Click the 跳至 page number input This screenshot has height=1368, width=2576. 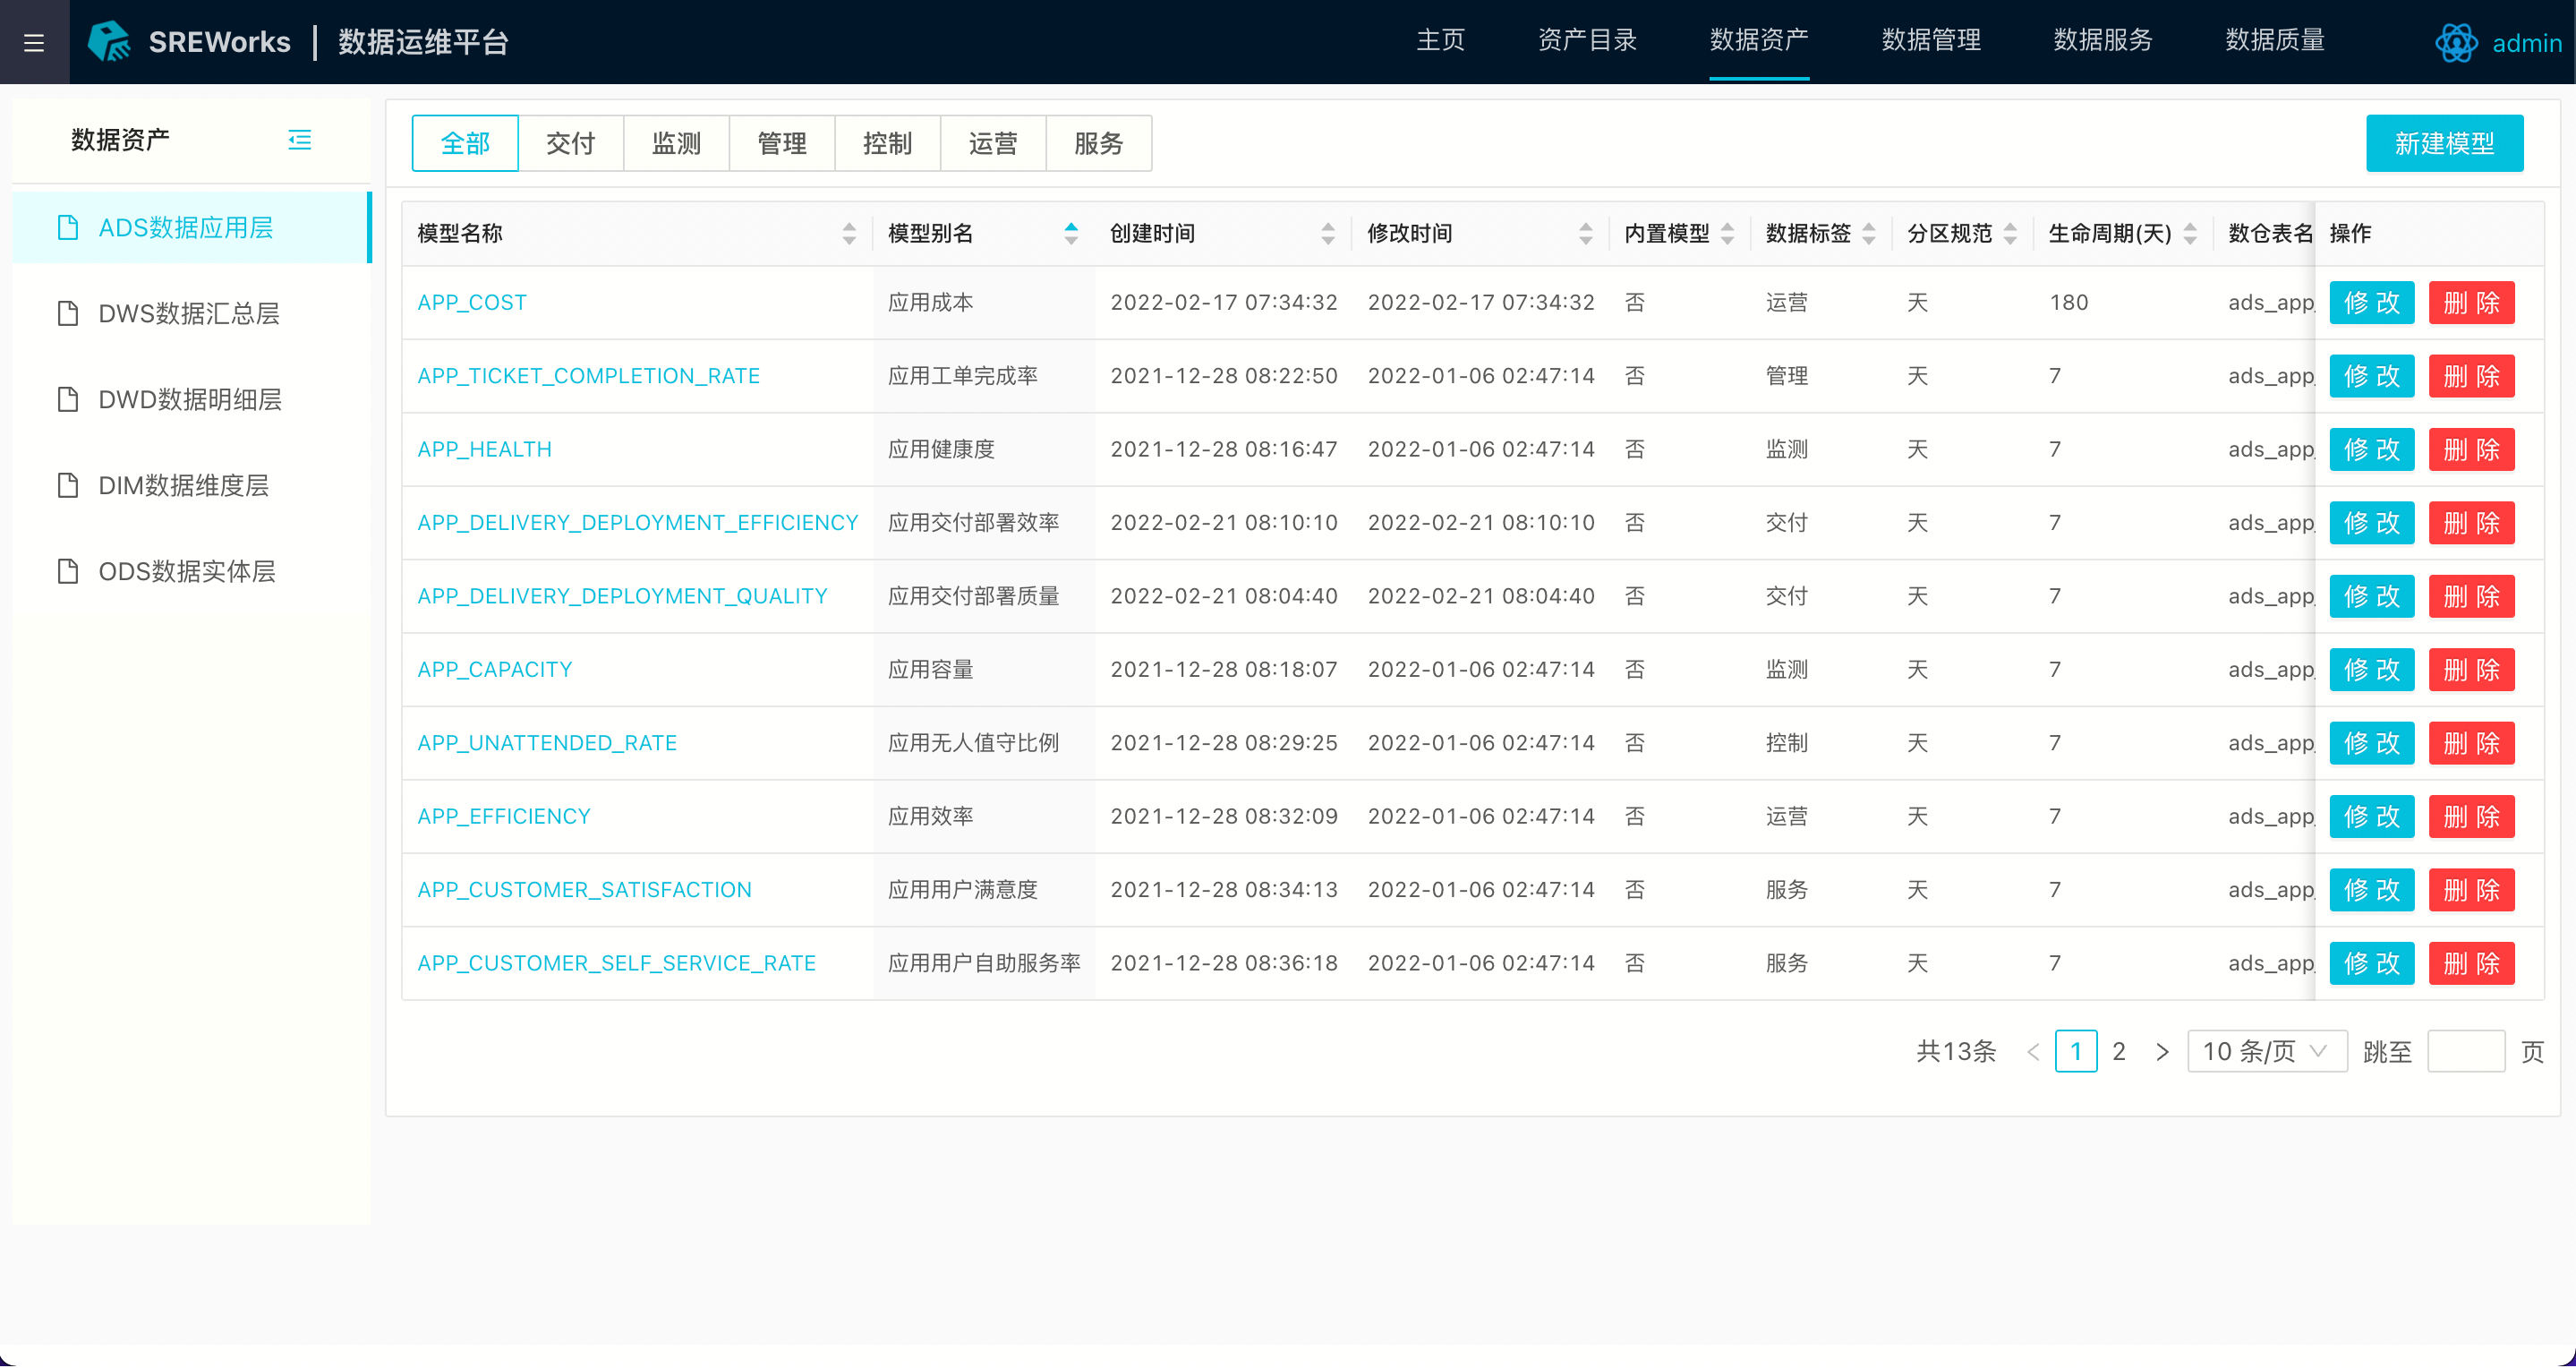tap(2465, 1052)
